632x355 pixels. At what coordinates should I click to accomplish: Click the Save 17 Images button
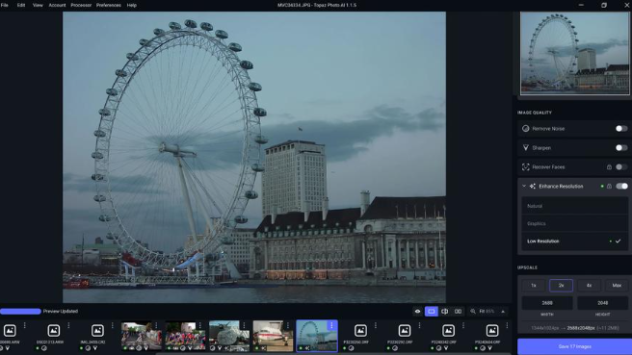coord(575,346)
